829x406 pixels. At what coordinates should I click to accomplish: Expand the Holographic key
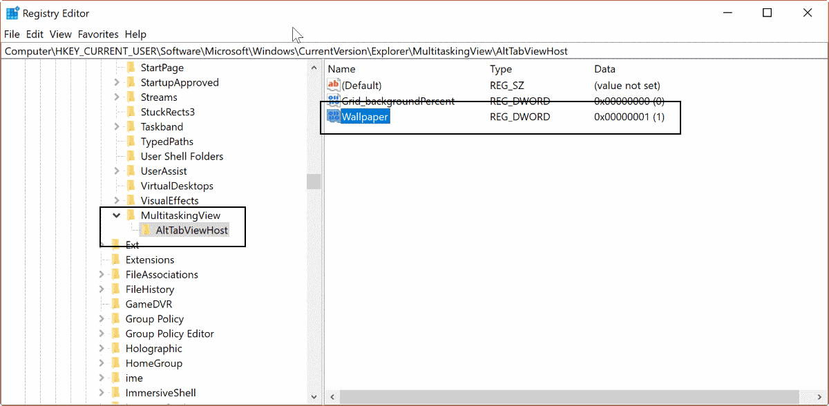coord(102,349)
